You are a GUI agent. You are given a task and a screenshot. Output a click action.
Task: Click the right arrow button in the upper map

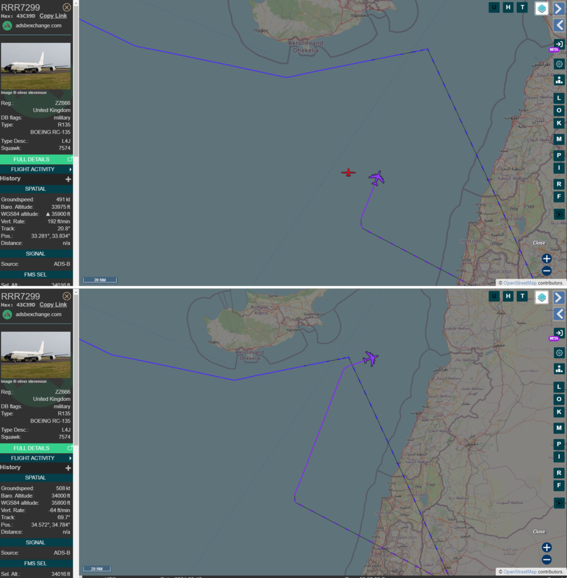(559, 8)
